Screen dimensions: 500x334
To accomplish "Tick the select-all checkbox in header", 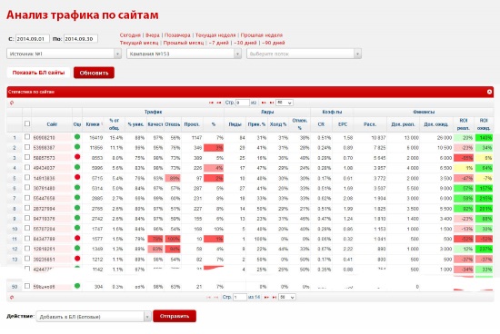I will click(27, 123).
